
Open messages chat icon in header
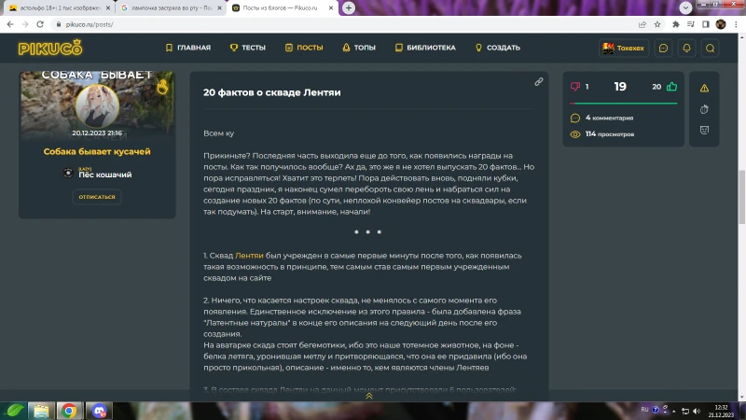(663, 49)
